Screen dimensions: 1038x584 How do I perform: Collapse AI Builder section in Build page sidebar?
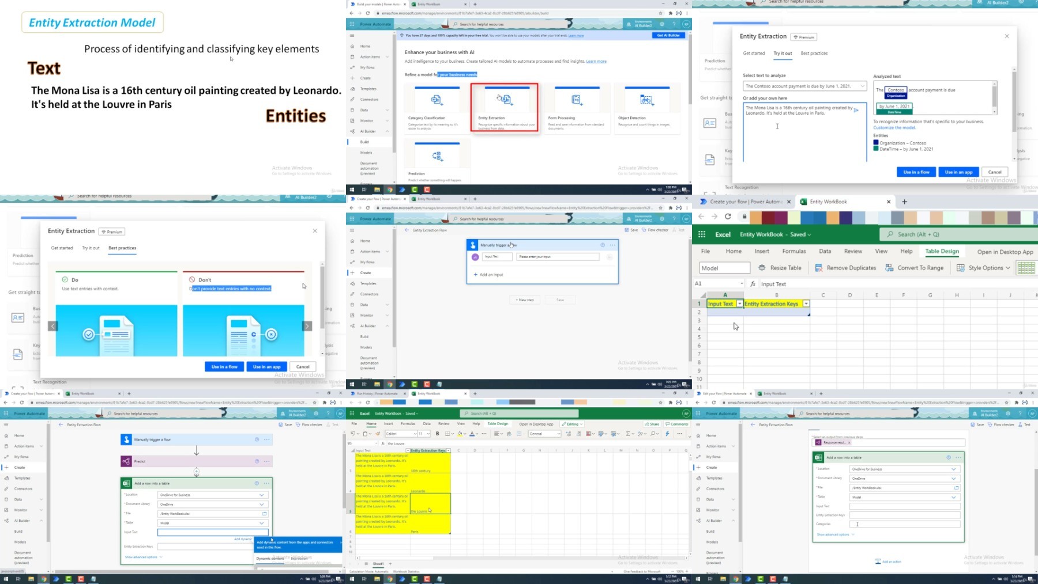click(388, 131)
